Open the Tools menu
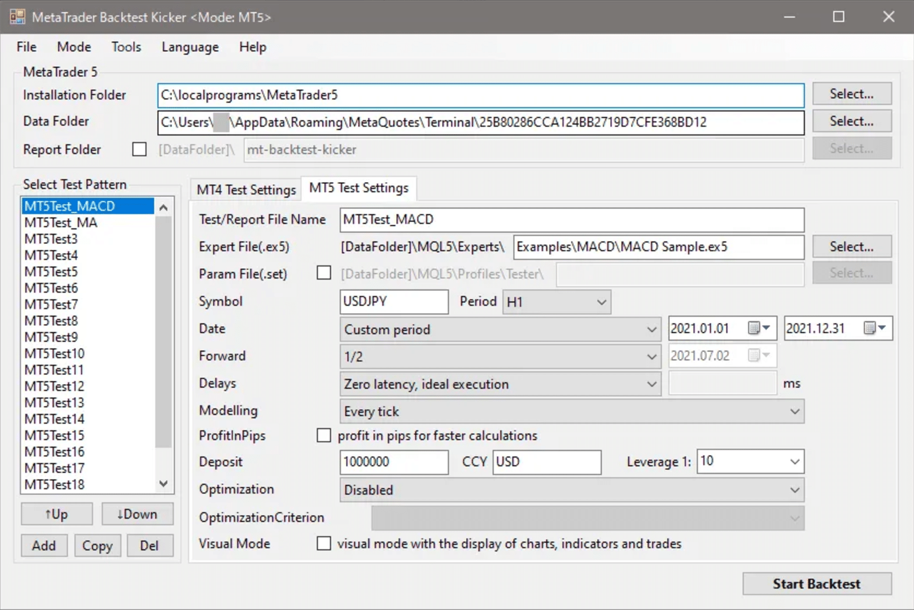Image resolution: width=914 pixels, height=610 pixels. pyautogui.click(x=126, y=47)
